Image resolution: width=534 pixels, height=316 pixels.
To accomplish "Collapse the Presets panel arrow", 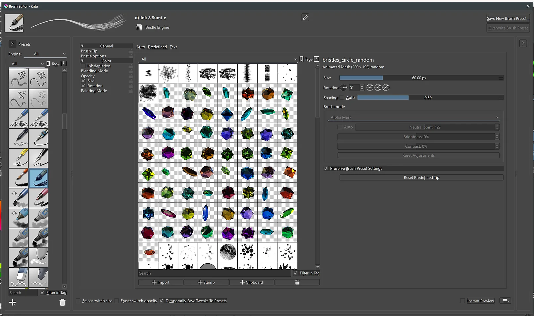I will pos(12,44).
